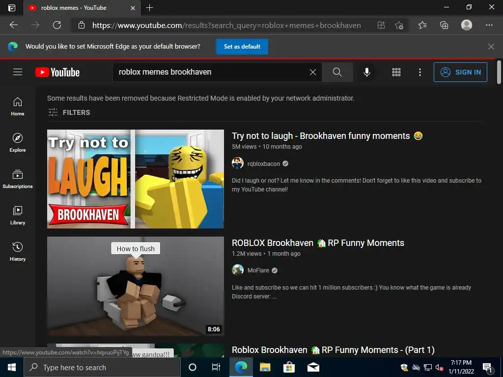
Task: Open ROBLOX Brookhaven RP Funny Moments title
Action: tap(318, 243)
